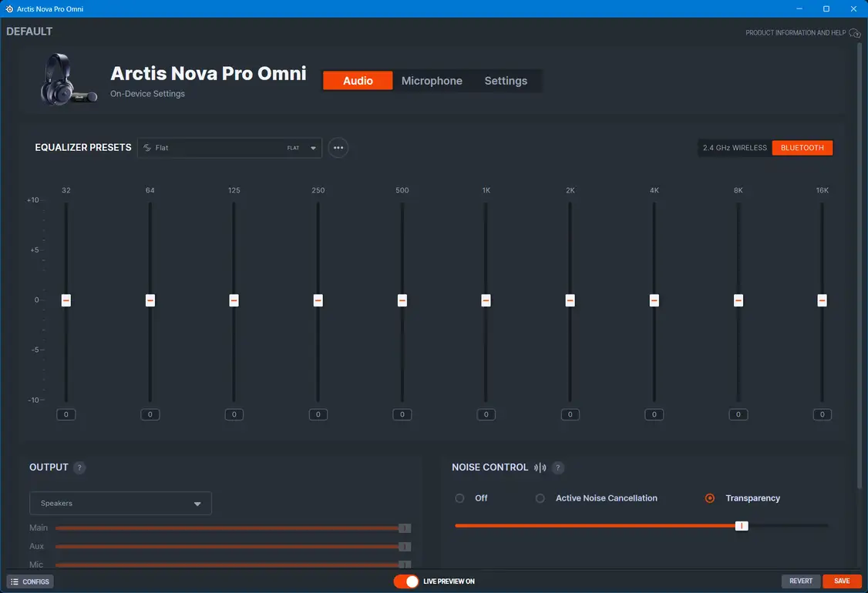
Task: Click the vertical scrollbar on the right
Action: point(860,266)
